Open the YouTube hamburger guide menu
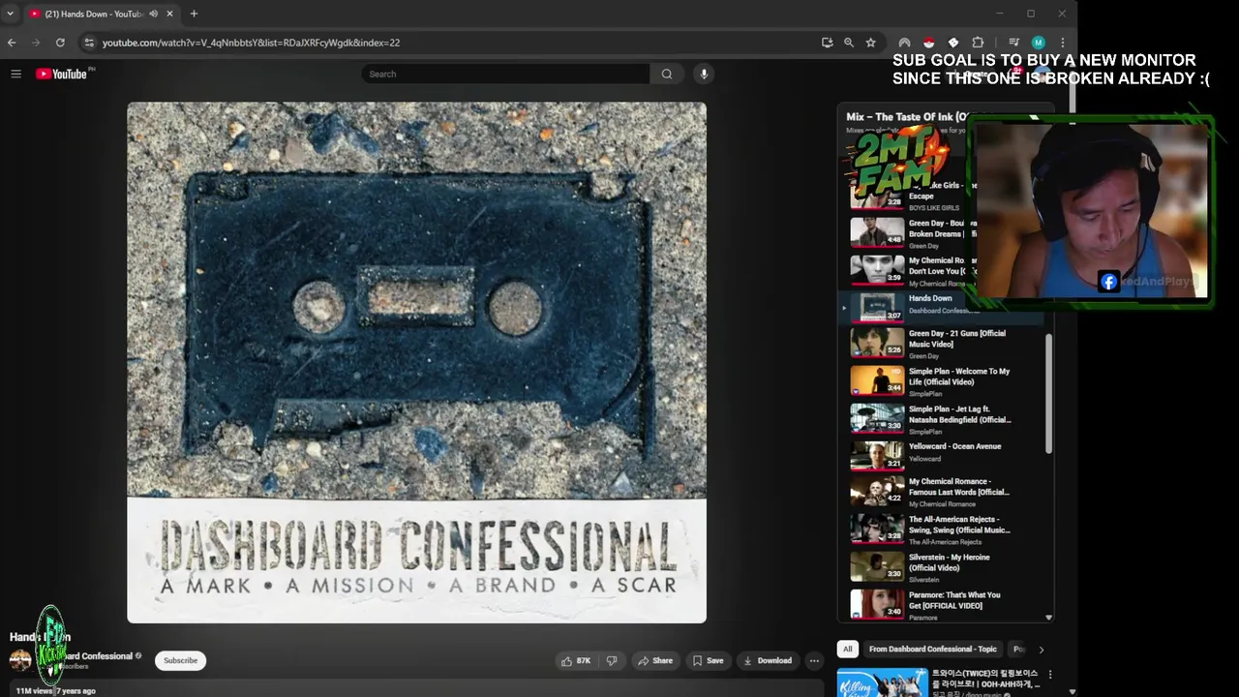1239x697 pixels. point(15,74)
